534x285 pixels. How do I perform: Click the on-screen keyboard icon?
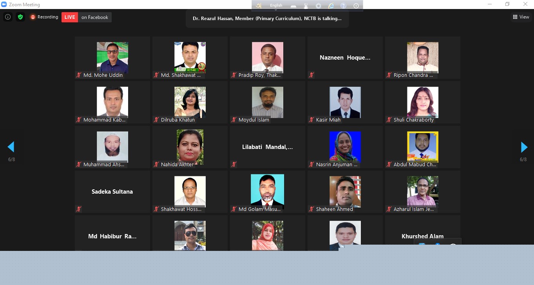[x=294, y=6]
